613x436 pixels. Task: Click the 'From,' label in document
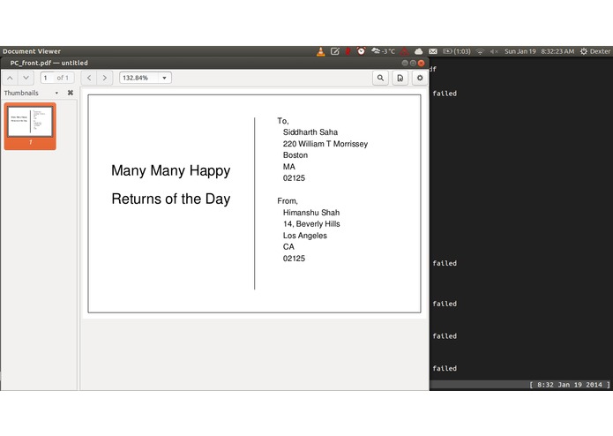click(288, 201)
